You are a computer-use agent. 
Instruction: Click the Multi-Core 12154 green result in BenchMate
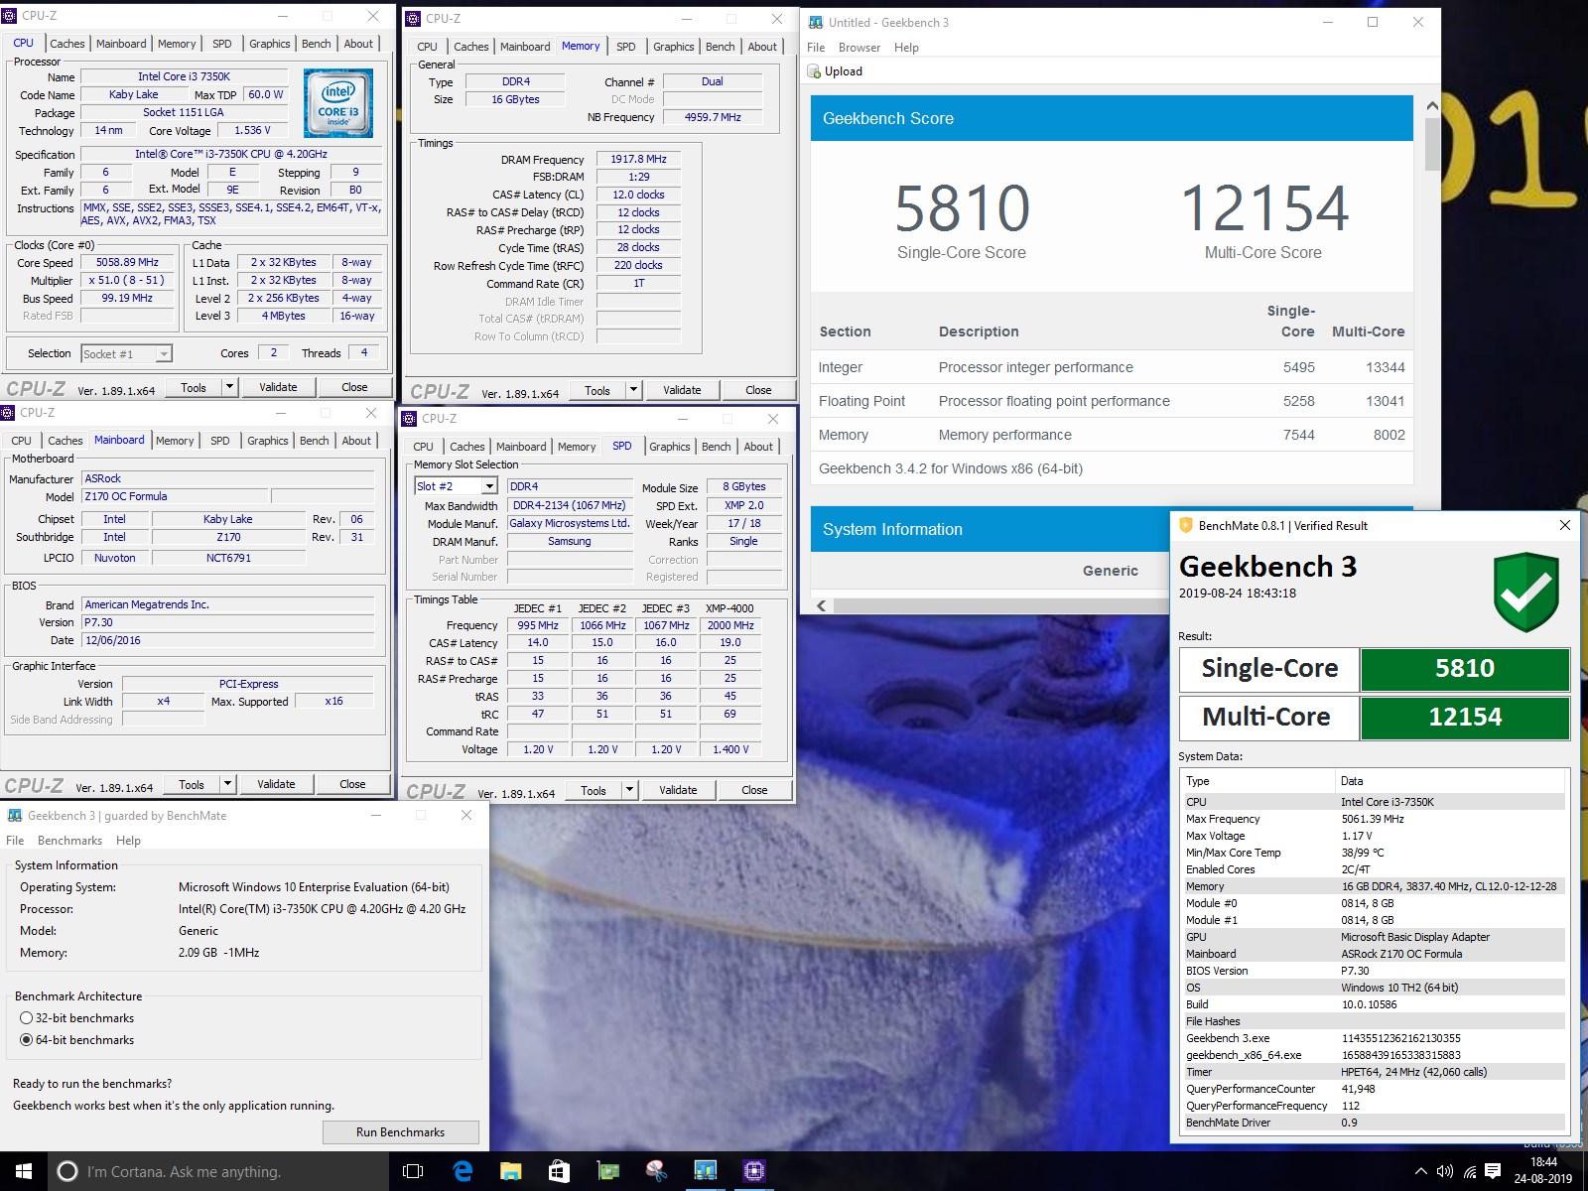point(1465,718)
